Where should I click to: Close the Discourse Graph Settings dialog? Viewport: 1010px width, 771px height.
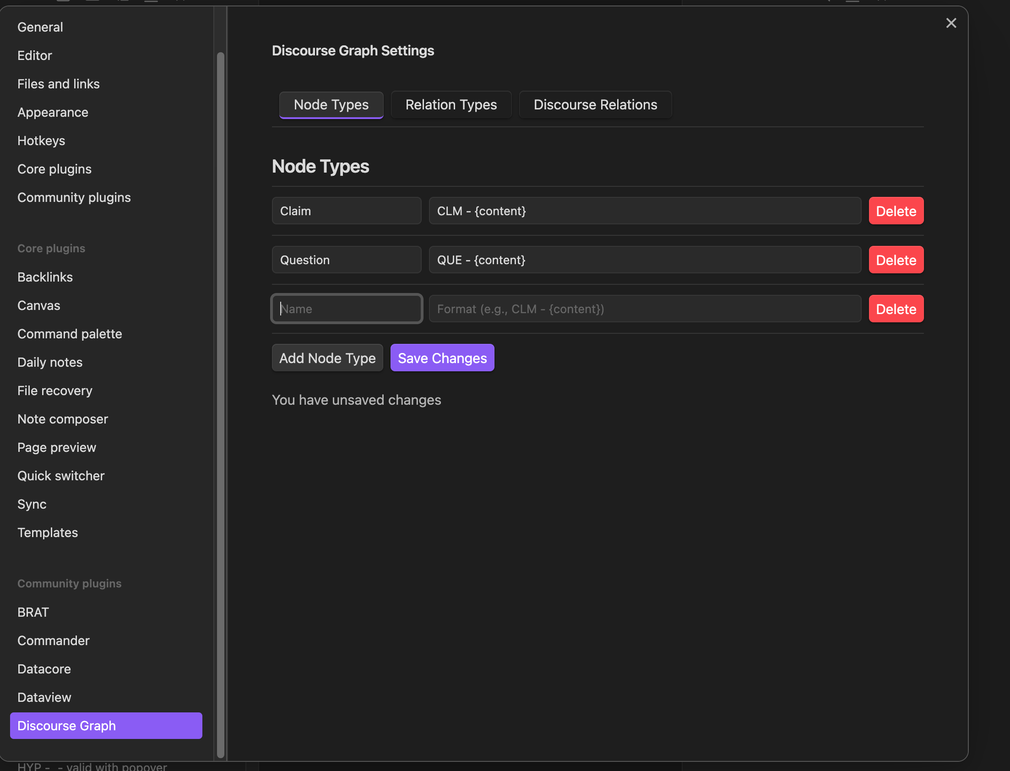click(x=951, y=23)
